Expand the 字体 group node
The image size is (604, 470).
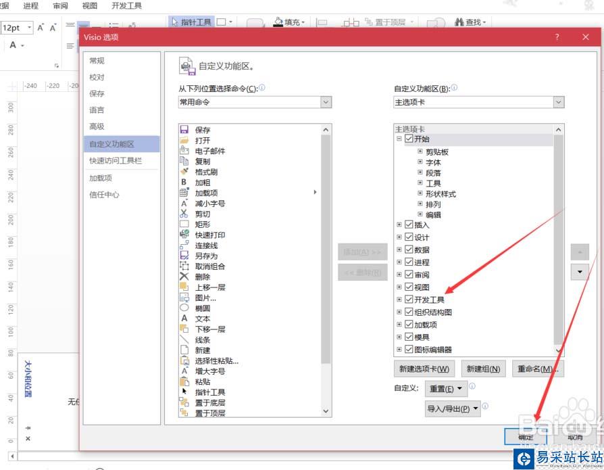tap(420, 162)
